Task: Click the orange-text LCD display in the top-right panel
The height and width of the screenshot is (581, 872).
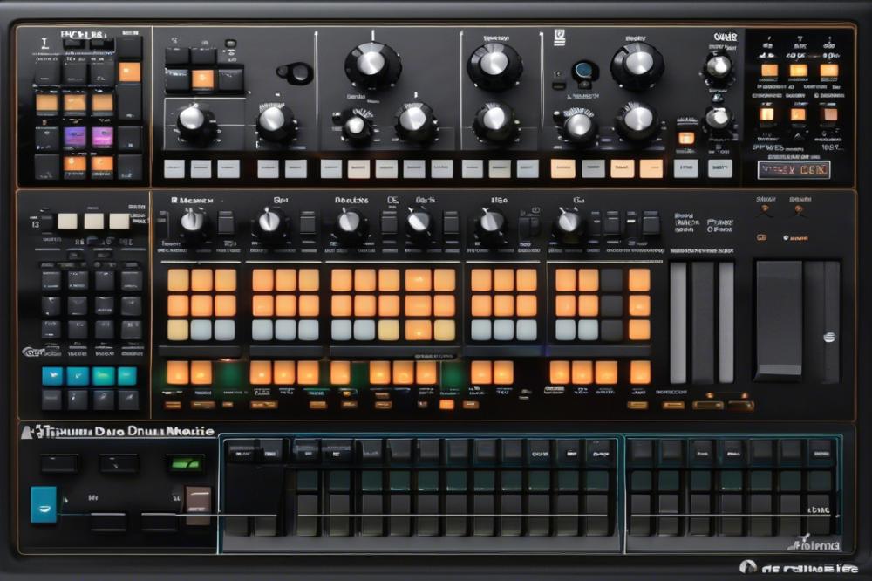Action: (794, 170)
